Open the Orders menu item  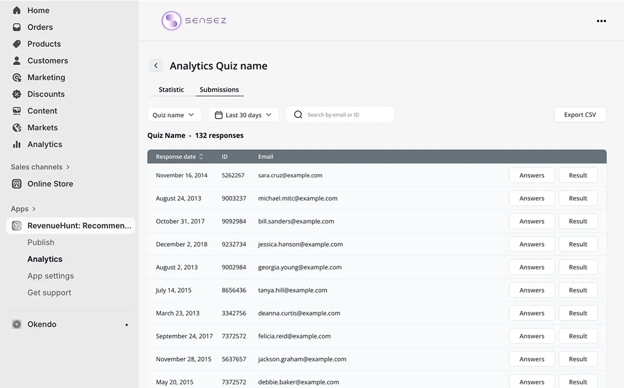[x=40, y=27]
